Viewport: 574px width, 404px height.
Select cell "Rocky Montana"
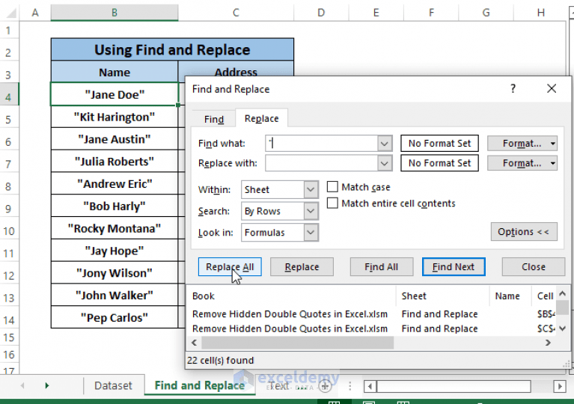tap(115, 228)
